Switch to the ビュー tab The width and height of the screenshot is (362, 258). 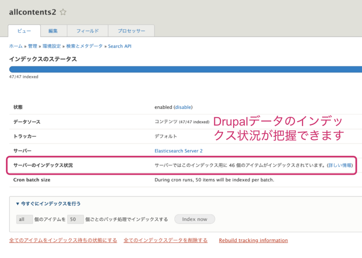[24, 31]
